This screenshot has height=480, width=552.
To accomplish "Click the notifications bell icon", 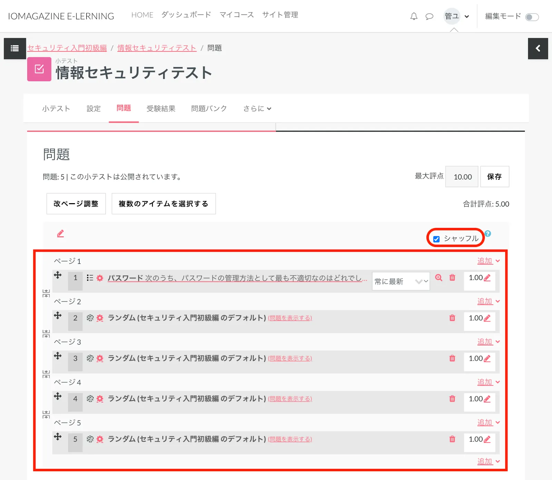I will (414, 16).
